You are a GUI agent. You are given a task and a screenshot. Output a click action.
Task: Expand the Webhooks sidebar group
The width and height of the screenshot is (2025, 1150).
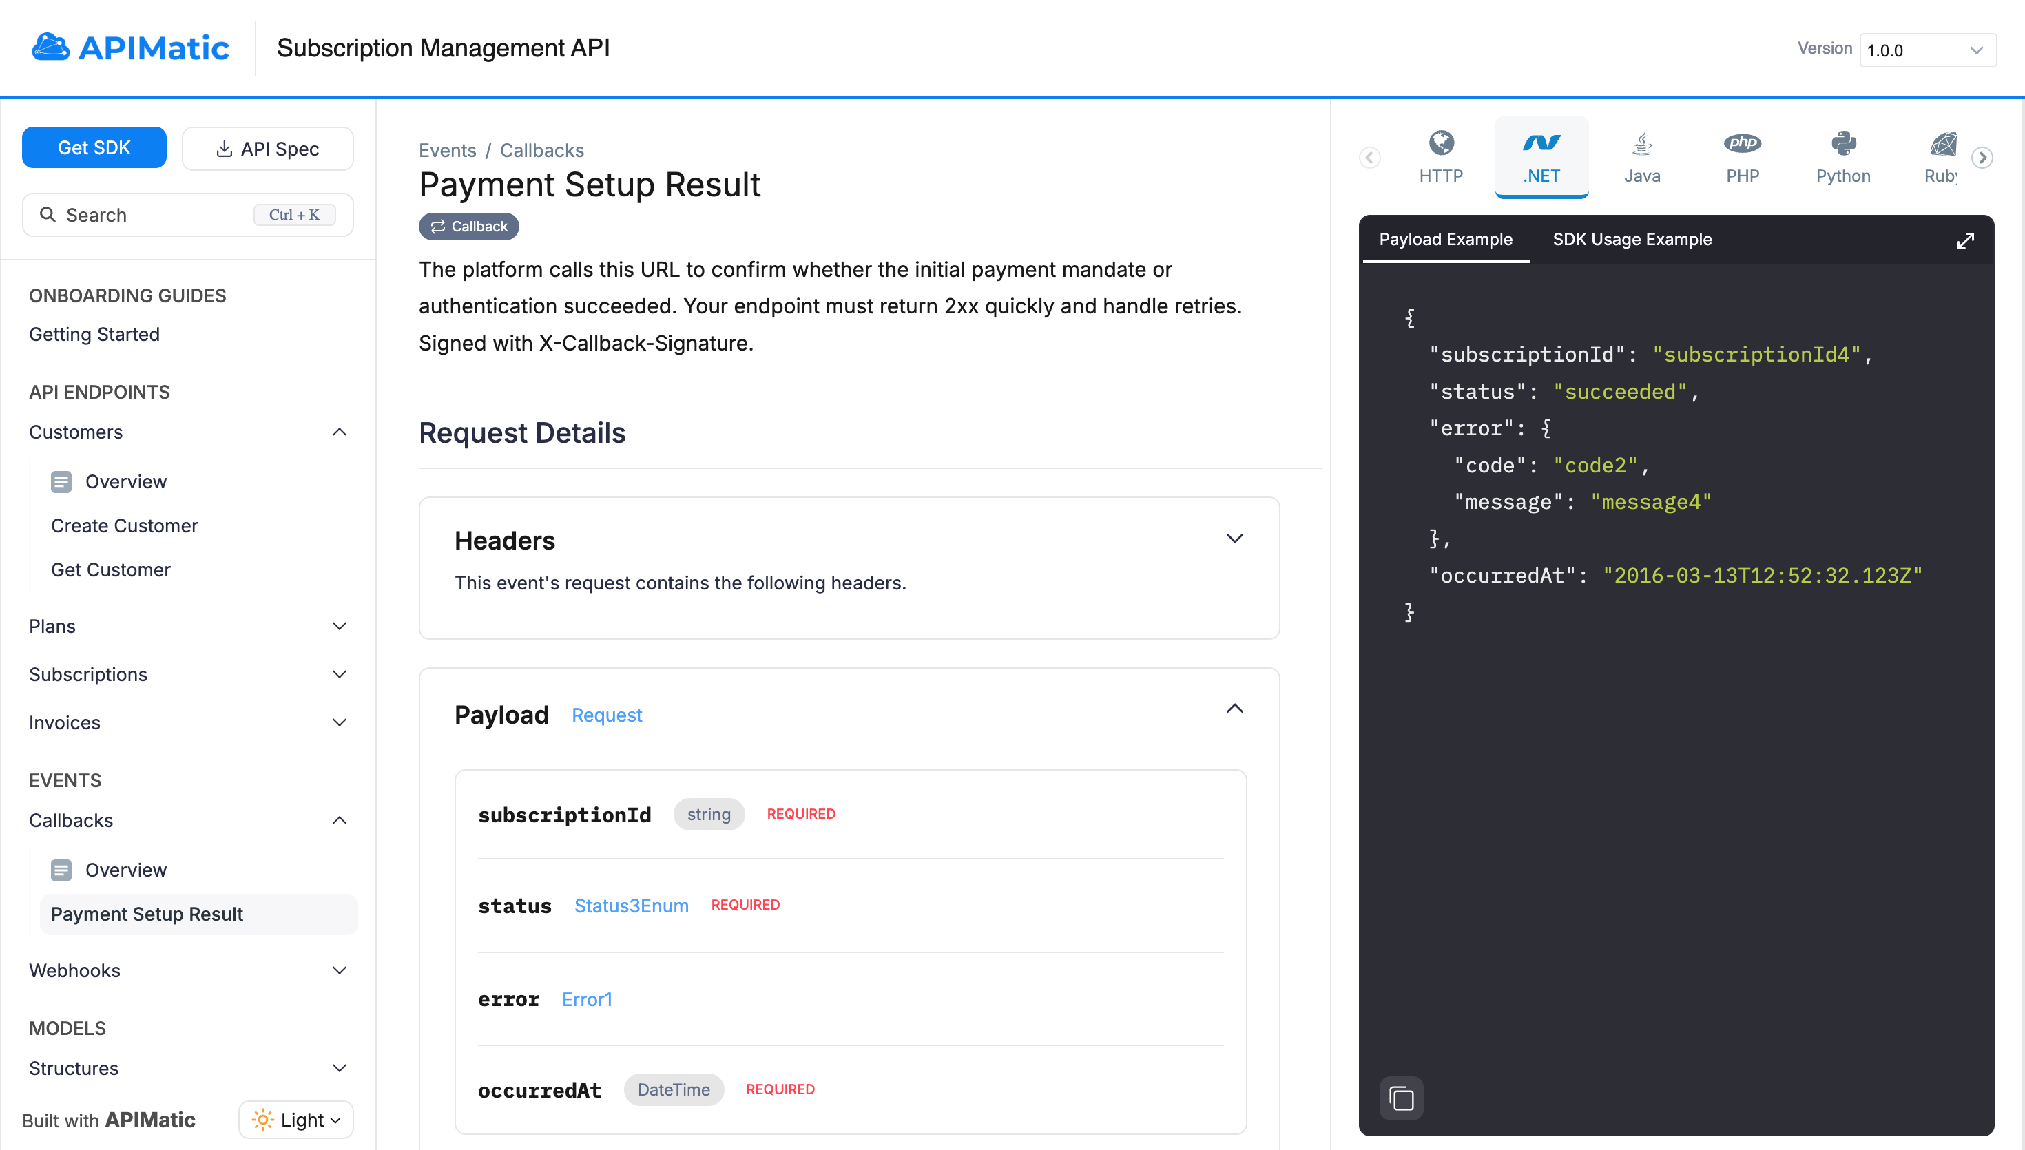[x=340, y=970]
